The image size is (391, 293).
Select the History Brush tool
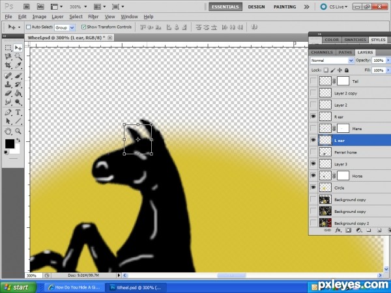point(18,84)
